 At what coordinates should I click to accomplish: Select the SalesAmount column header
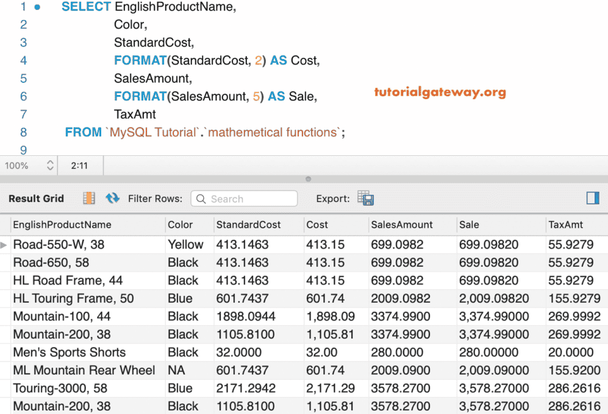tap(402, 225)
